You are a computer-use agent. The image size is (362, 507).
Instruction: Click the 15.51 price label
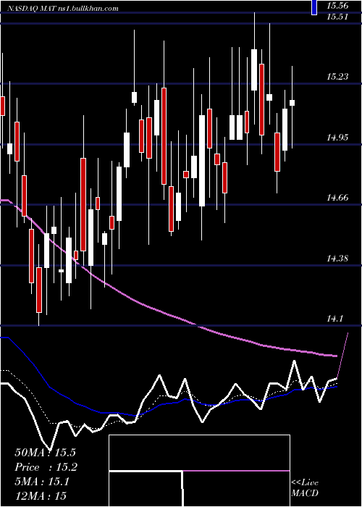click(337, 17)
